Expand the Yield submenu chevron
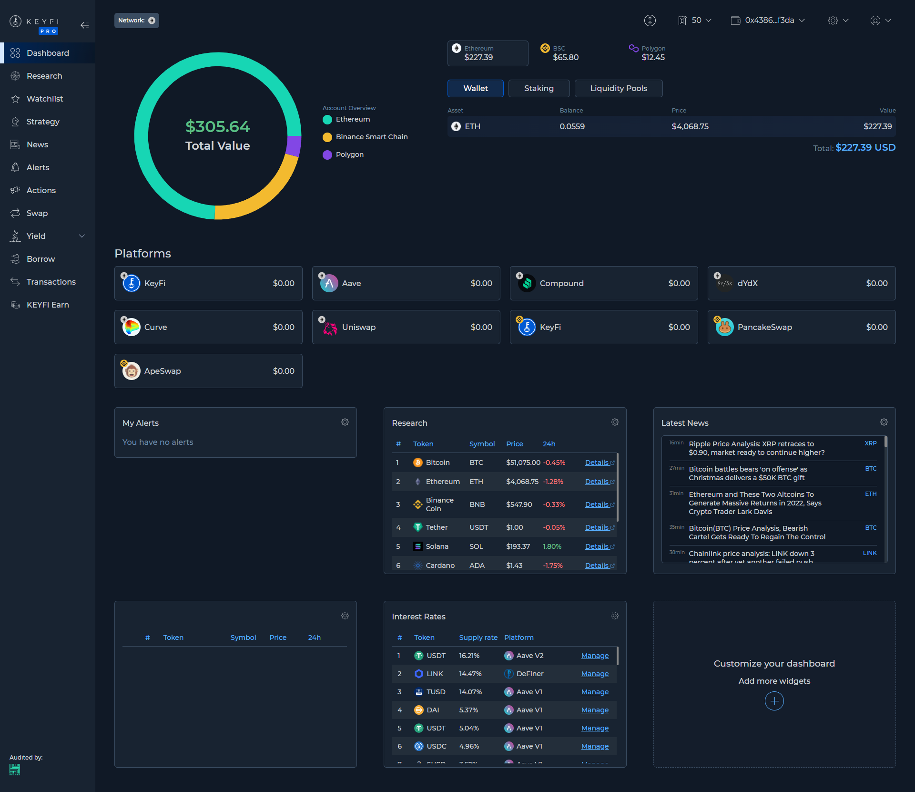915x792 pixels. [x=82, y=236]
